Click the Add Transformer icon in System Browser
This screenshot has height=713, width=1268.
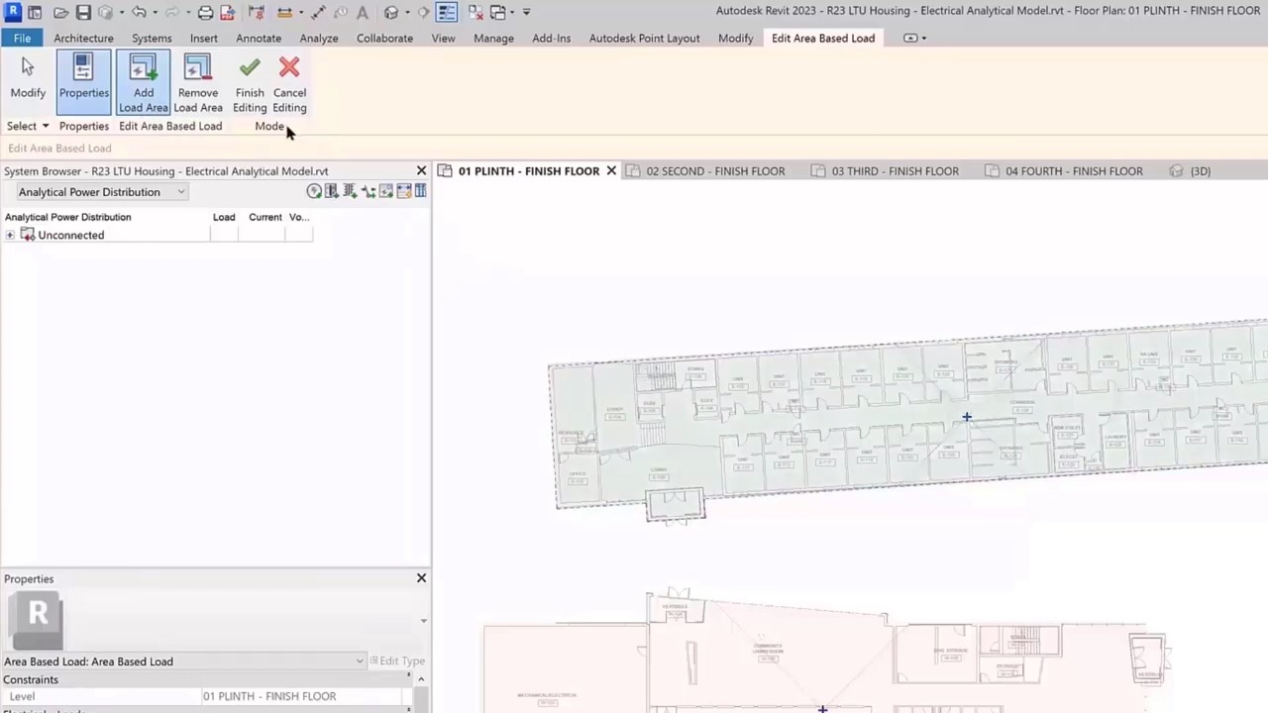point(350,191)
